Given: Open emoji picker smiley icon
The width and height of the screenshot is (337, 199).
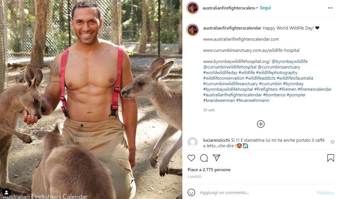Looking at the screenshot, I should [191, 192].
